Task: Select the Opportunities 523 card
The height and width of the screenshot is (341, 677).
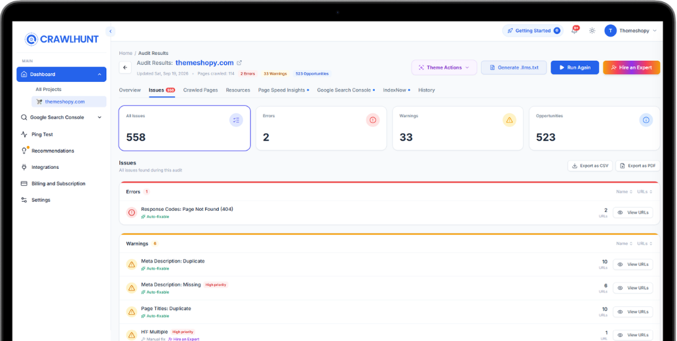Action: [594, 128]
